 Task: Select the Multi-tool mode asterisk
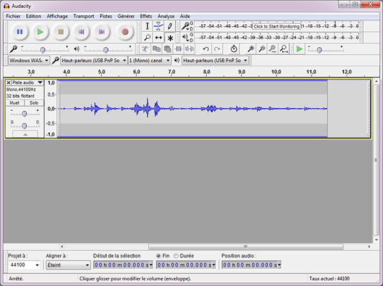(x=170, y=38)
